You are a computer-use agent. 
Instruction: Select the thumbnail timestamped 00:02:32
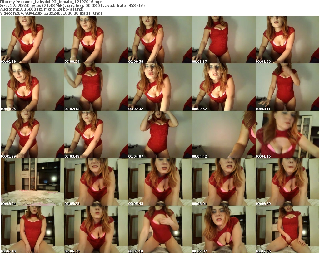pyautogui.click(x=160, y=87)
